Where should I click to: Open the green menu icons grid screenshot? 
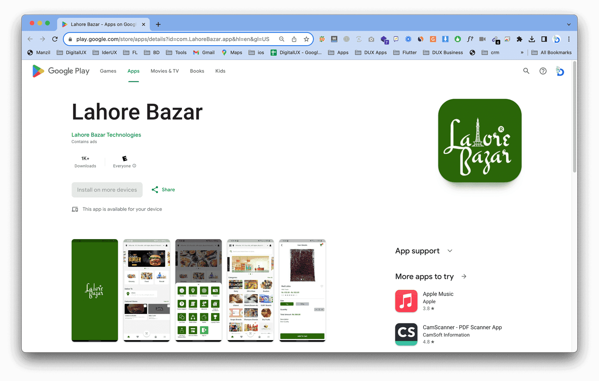tap(198, 290)
